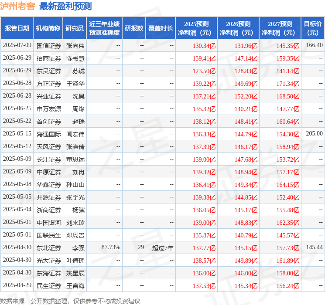Click the 覆盖时长 column header
The image size is (325, 305).
pyautogui.click(x=161, y=28)
